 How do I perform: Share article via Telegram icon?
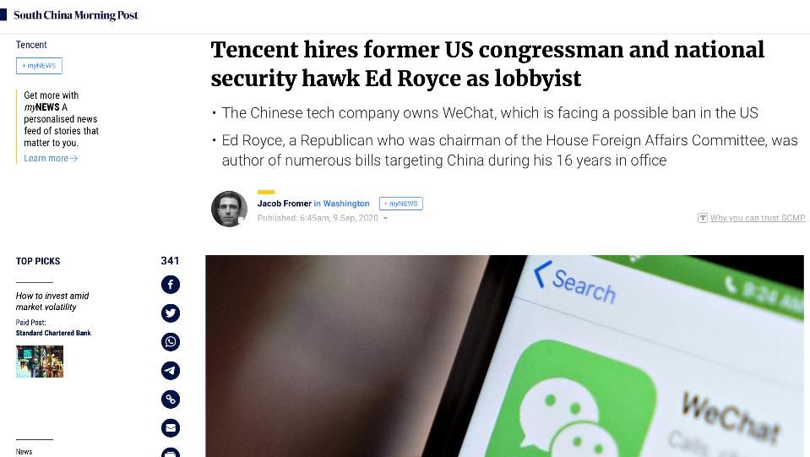[171, 371]
